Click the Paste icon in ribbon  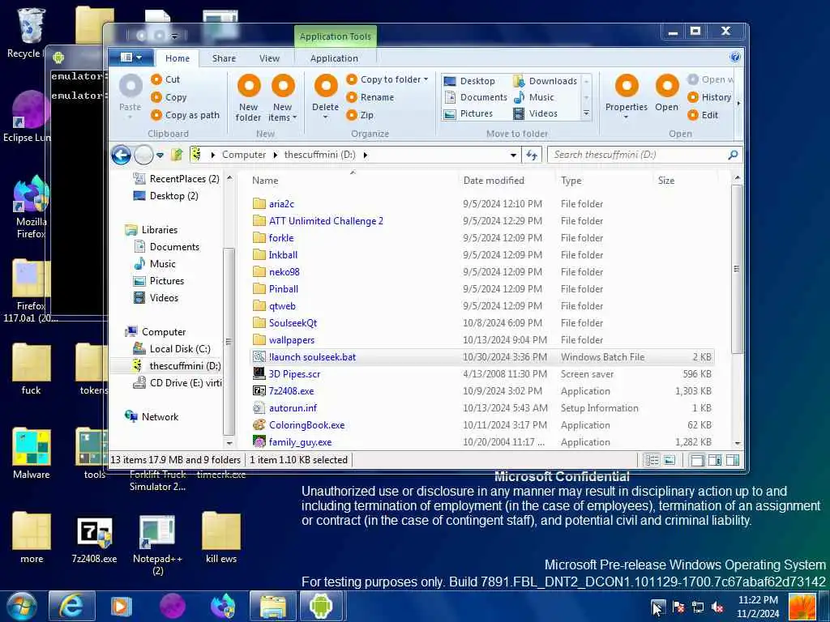coord(130,86)
